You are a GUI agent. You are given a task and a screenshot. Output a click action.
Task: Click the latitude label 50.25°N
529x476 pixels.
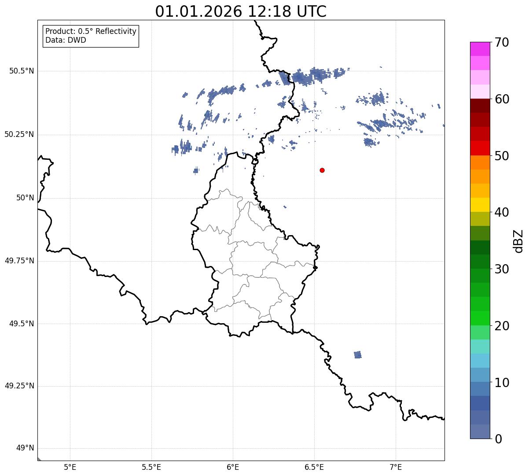19,134
